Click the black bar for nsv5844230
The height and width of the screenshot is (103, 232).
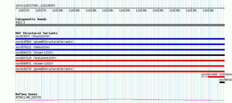[x=120, y=55]
